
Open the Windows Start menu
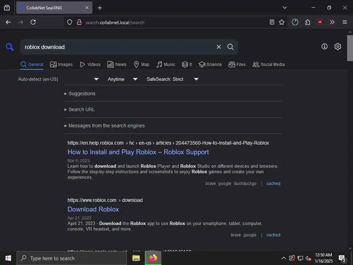point(8,258)
